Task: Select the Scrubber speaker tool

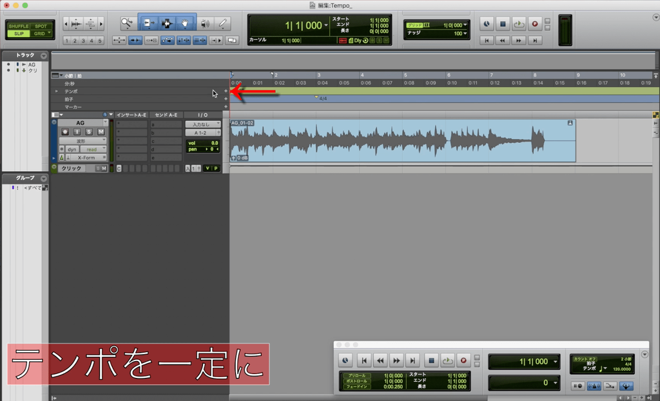Action: point(205,24)
